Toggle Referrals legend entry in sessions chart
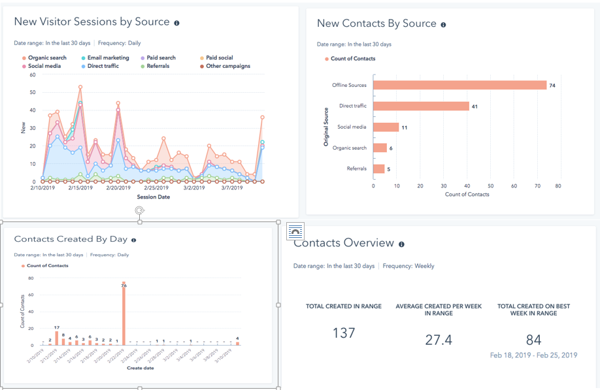The height and width of the screenshot is (390, 600). pos(158,66)
